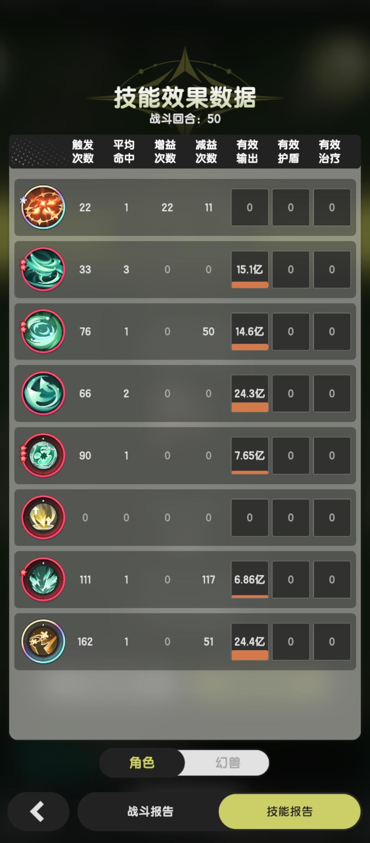The width and height of the screenshot is (370, 843).
Task: Toggle to 角色 view
Action: coord(142,763)
